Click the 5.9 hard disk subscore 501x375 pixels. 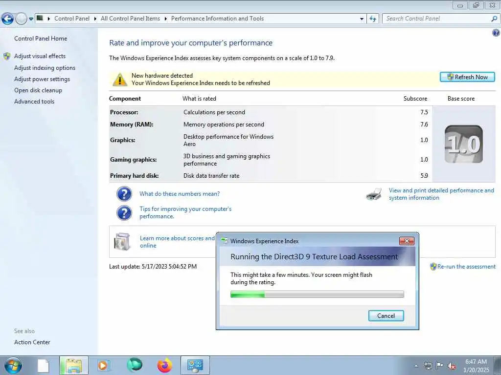[424, 176]
